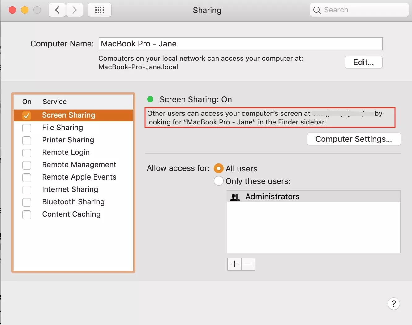
Task: Show all preferences with the grid icon
Action: click(100, 10)
